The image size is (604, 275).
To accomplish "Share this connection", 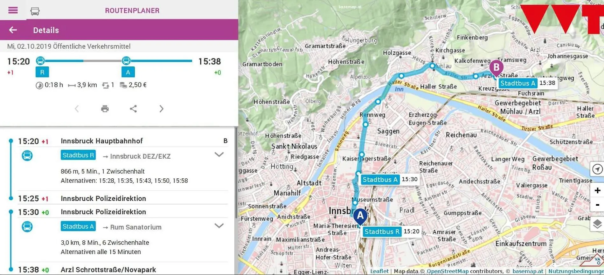I will pos(133,109).
